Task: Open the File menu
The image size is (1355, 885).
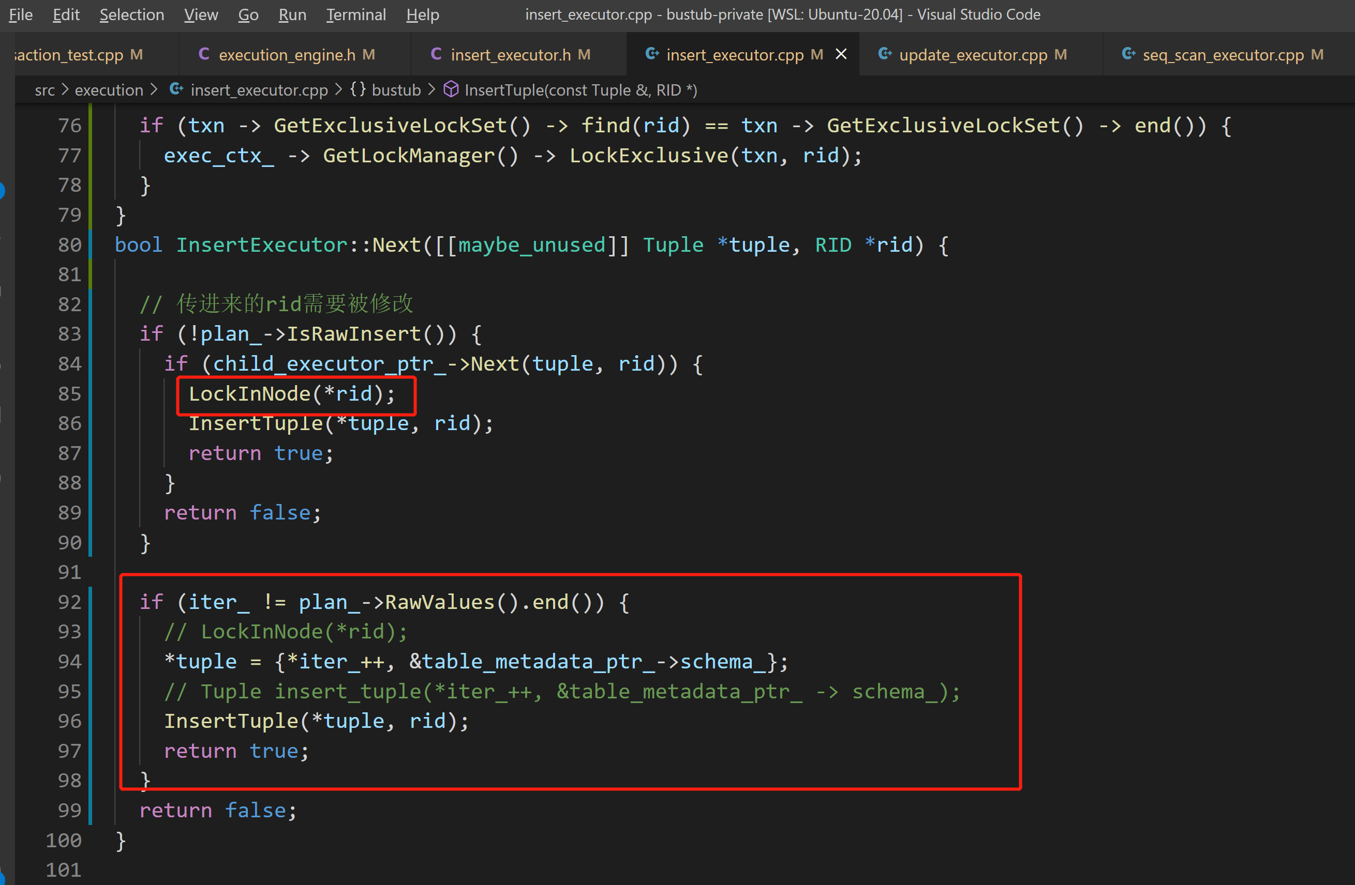Action: [21, 15]
